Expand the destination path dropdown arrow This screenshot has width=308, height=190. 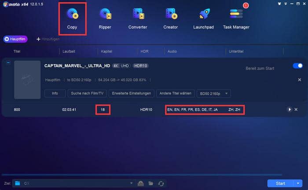(x=131, y=183)
